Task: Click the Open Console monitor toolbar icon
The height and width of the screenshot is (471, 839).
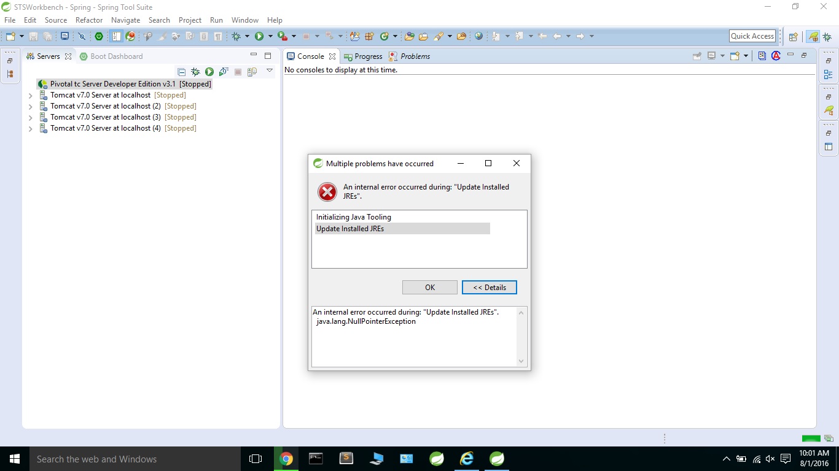Action: (64, 36)
